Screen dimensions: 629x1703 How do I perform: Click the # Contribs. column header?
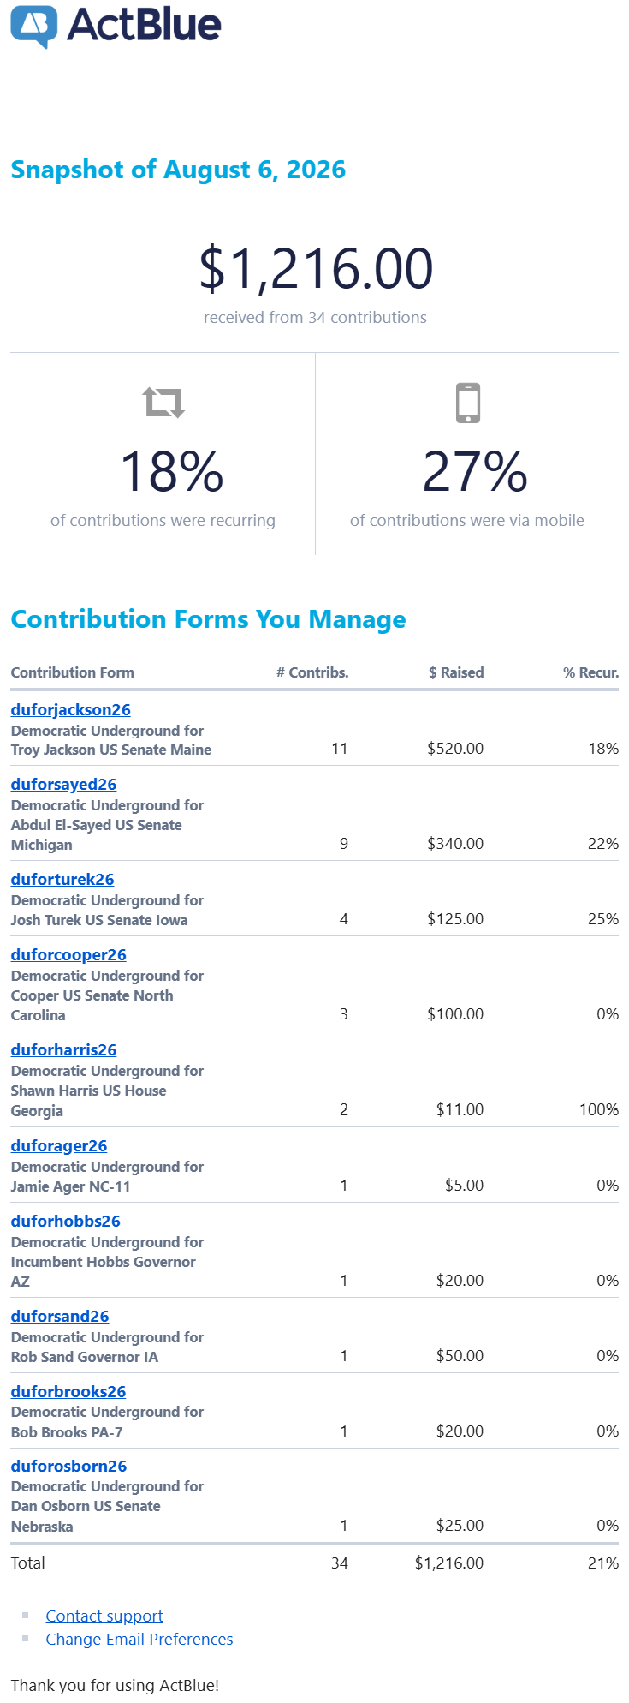[x=312, y=672]
